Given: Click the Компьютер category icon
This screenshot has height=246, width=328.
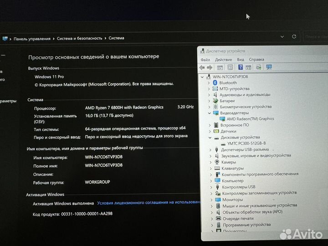Looking at the screenshot, I should pos(218,180).
